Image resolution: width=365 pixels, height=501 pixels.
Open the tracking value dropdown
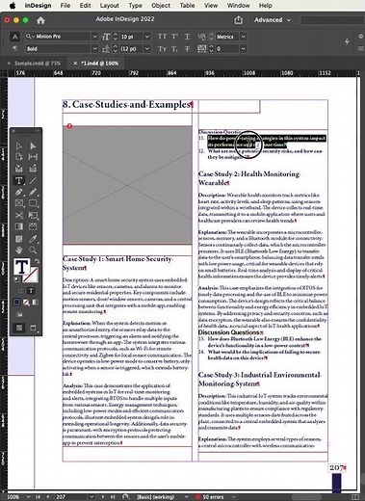[243, 49]
